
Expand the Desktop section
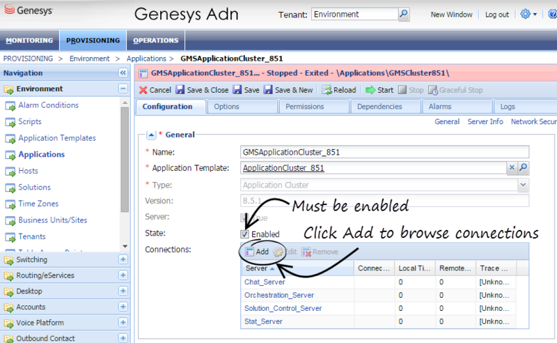tap(123, 291)
